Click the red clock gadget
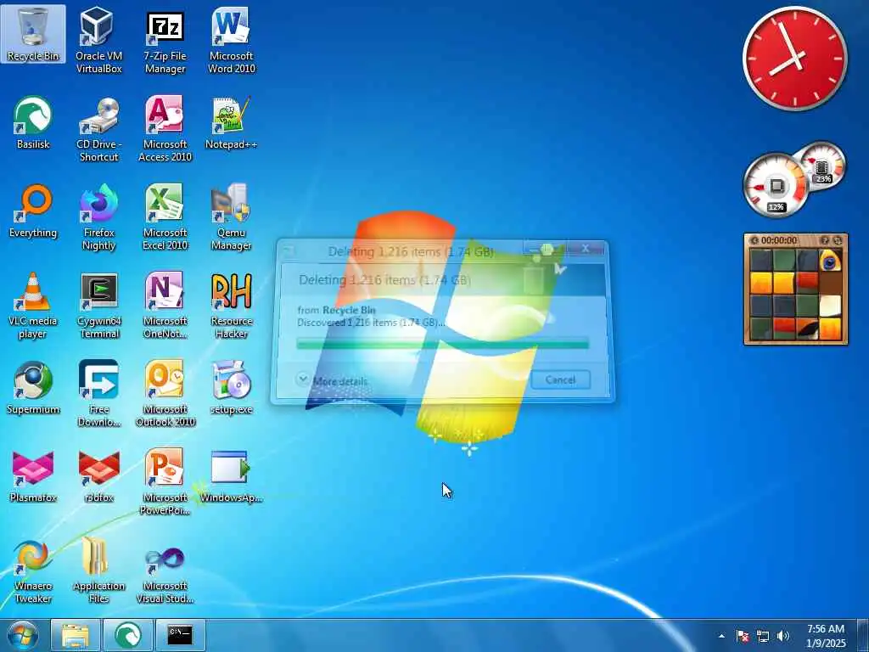 794,59
